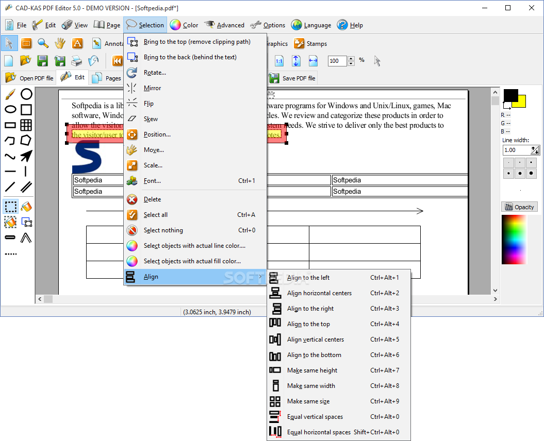Click the 1:1 actual size icon
The height and width of the screenshot is (441, 544).
tap(279, 61)
